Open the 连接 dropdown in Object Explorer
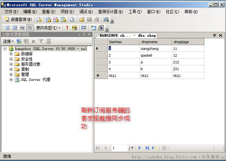The width and height of the screenshot is (226, 161). [8, 42]
